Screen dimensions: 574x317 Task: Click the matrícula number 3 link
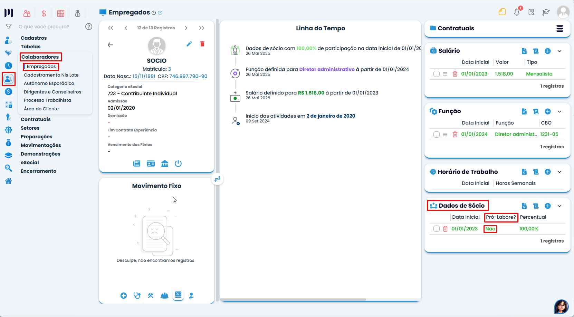click(x=170, y=69)
